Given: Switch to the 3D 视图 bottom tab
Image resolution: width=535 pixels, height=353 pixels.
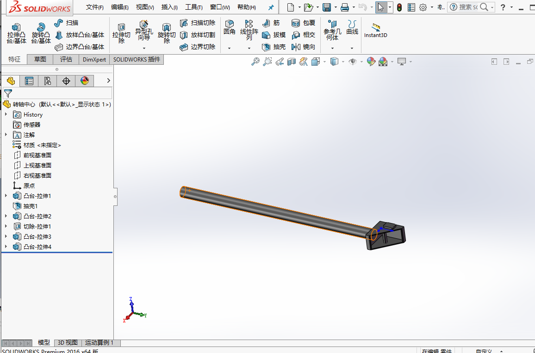Looking at the screenshot, I should [68, 342].
